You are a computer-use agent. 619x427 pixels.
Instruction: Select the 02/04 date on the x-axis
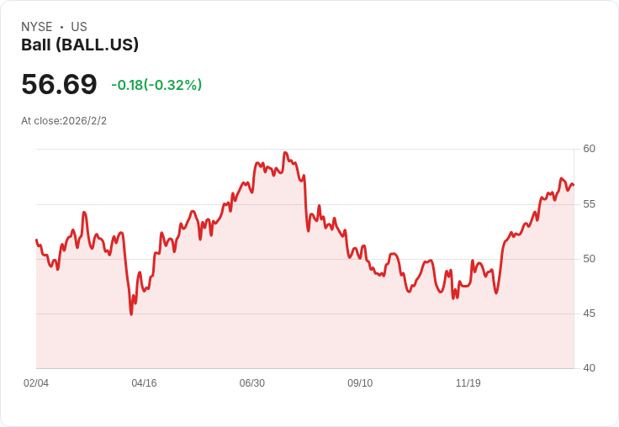[36, 383]
